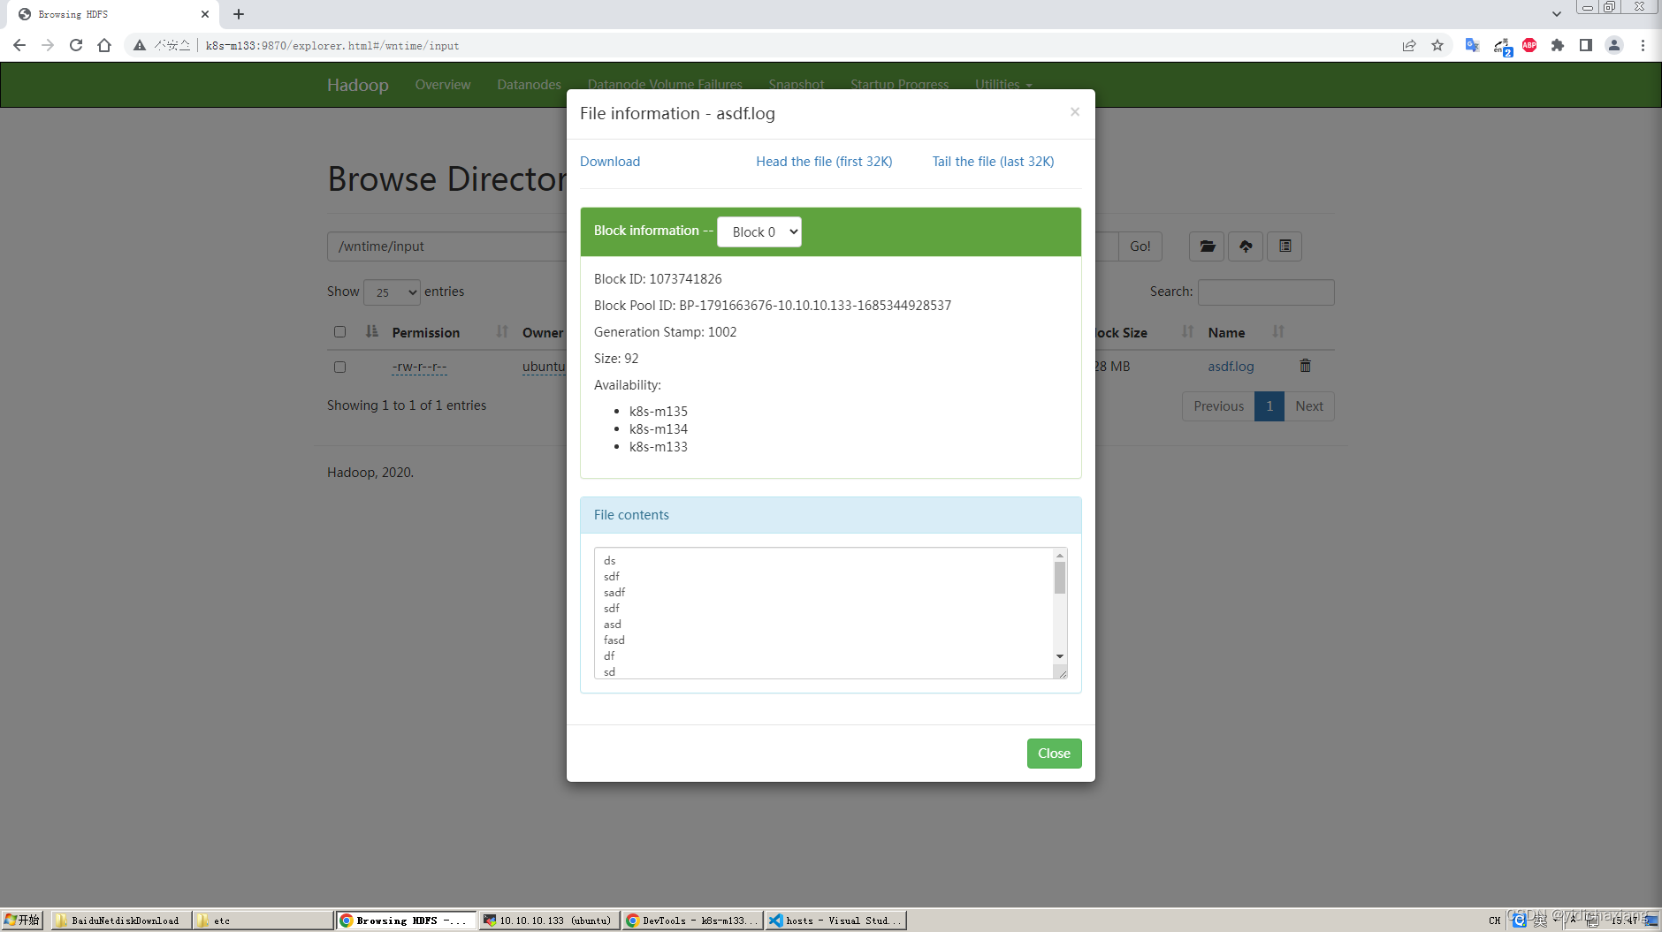Screen dimensions: 1662x932
Task: Open the Overview tab
Action: pos(443,85)
